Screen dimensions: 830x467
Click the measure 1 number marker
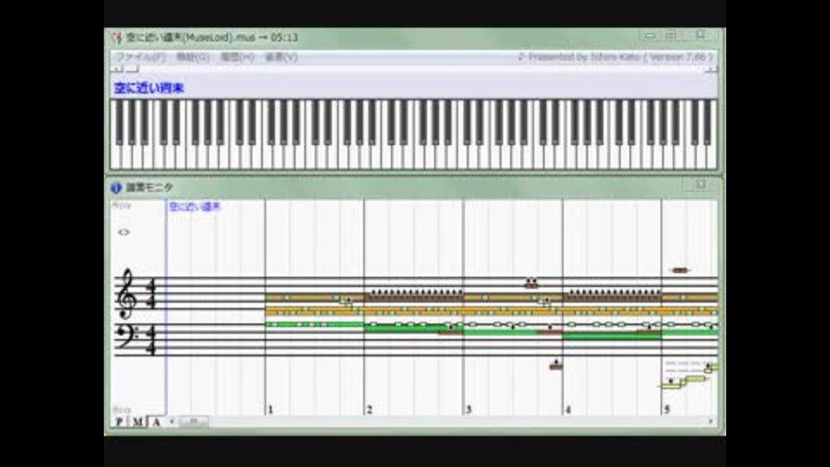pyautogui.click(x=271, y=409)
